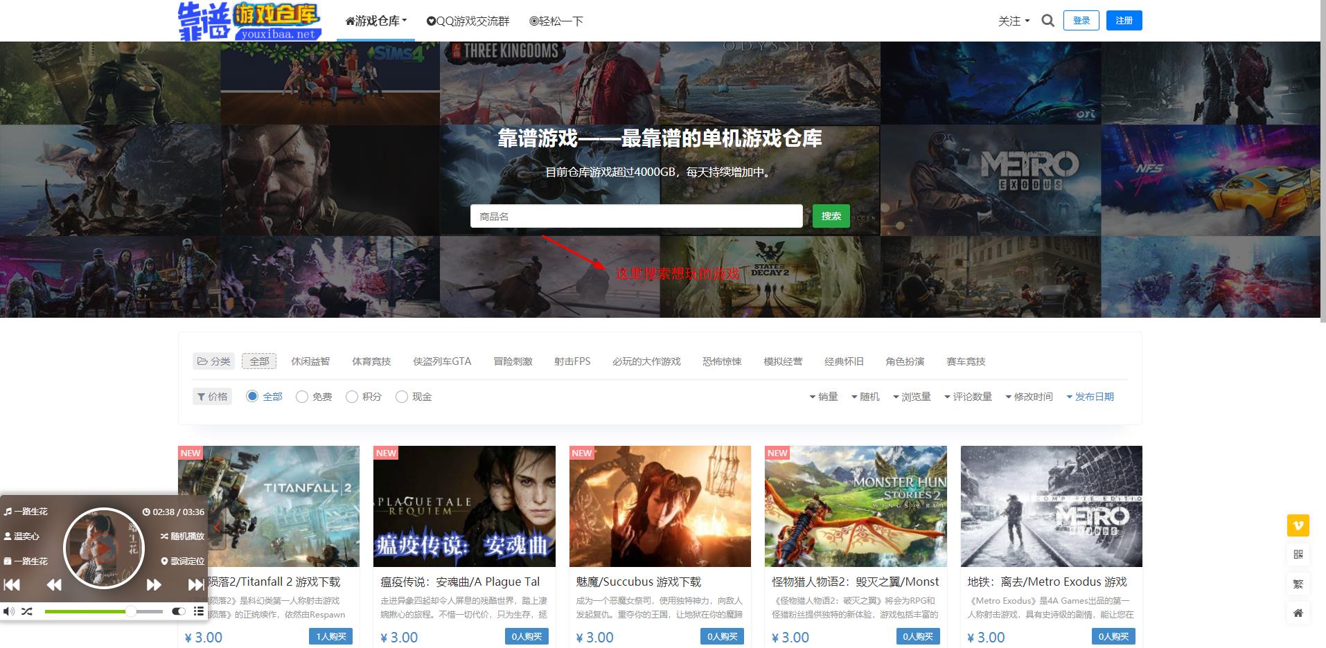This screenshot has height=648, width=1326.
Task: Click 随机播放 shuffle mode in player
Action: pyautogui.click(x=183, y=536)
